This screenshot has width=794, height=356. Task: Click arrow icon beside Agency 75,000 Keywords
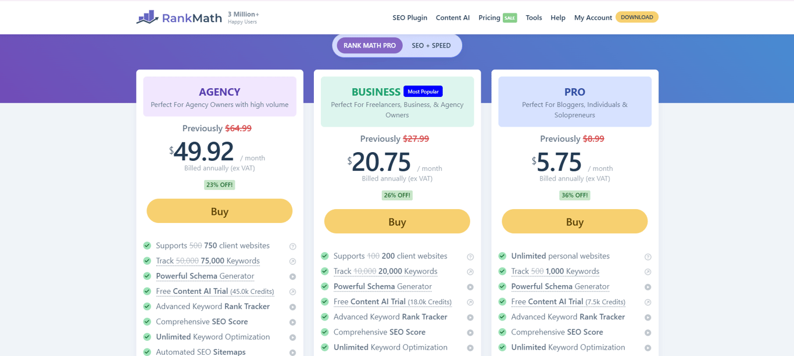click(x=293, y=261)
